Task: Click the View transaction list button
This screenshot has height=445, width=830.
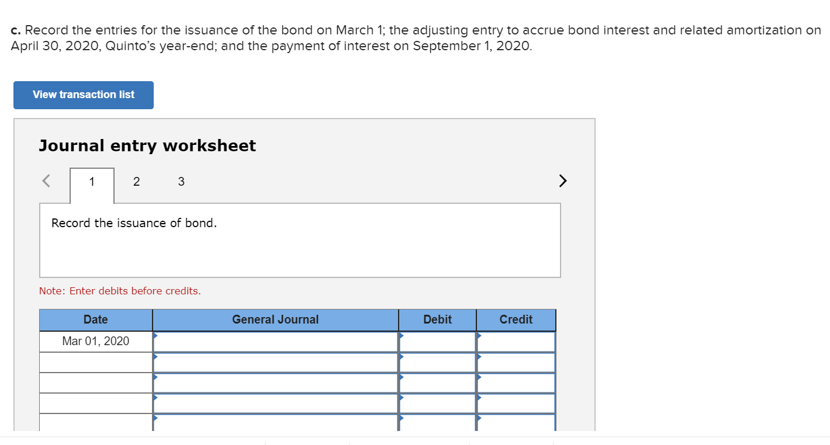Action: pos(83,95)
